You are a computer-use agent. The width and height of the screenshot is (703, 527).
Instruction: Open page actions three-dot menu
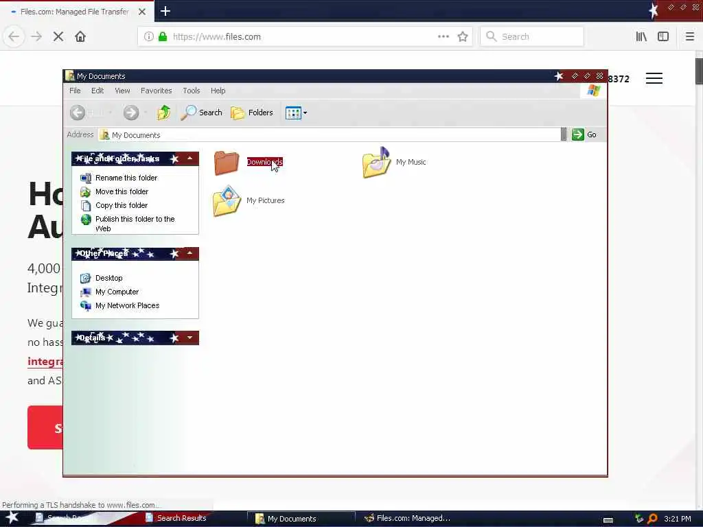click(443, 37)
